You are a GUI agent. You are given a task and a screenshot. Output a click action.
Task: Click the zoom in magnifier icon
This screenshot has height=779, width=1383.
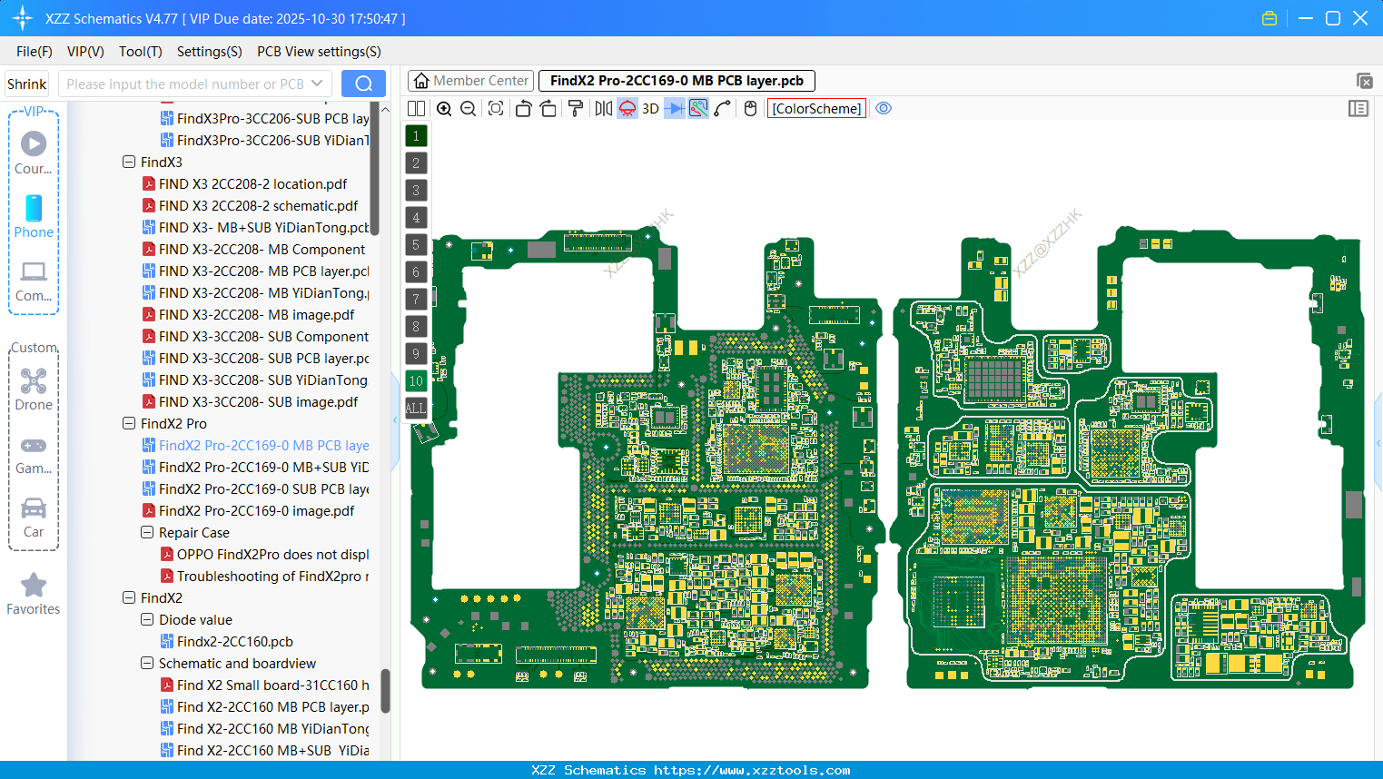(x=444, y=109)
